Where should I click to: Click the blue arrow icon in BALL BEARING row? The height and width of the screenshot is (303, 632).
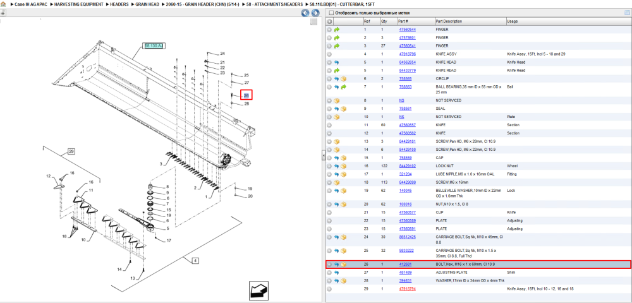[337, 87]
